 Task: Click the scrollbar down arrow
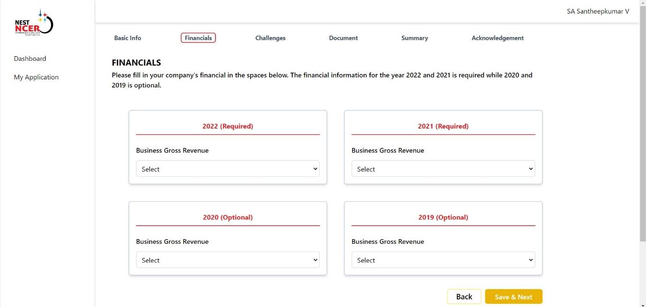click(642, 304)
